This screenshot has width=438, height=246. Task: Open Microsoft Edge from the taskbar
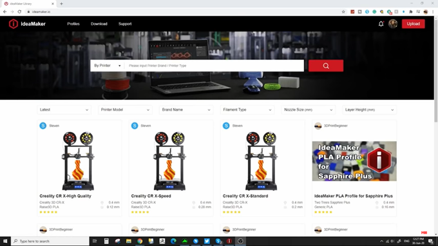click(173, 241)
